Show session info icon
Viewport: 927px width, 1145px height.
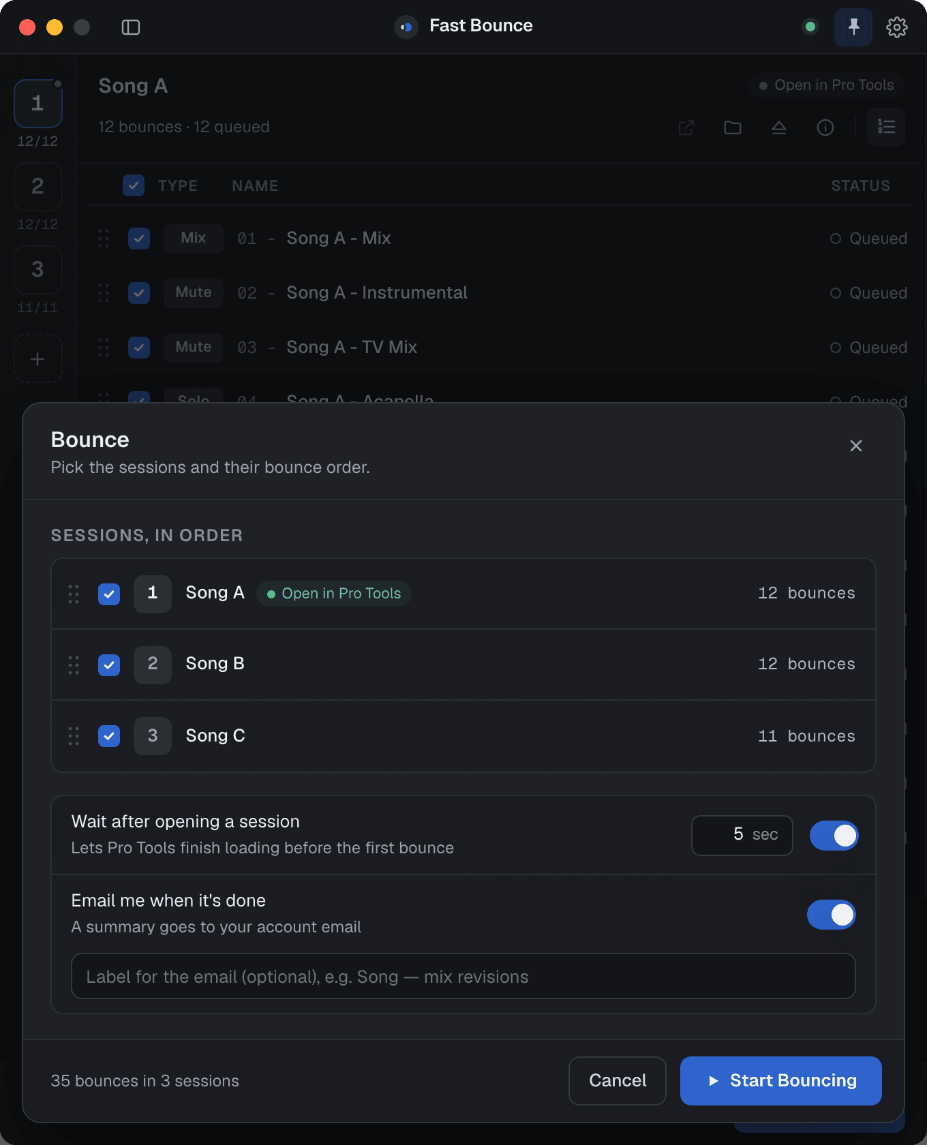pos(825,127)
